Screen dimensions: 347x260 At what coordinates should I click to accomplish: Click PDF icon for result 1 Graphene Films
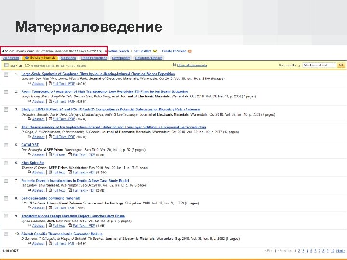click(50, 83)
